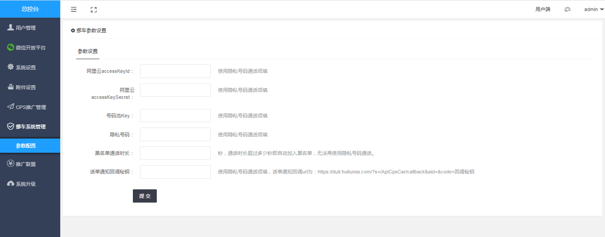Click the 用户管理 person icon
Viewport: 605px width, 237px height.
pos(11,27)
